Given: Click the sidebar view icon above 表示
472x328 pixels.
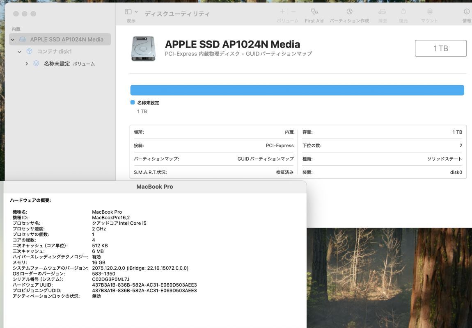Looking at the screenshot, I should tap(128, 12).
